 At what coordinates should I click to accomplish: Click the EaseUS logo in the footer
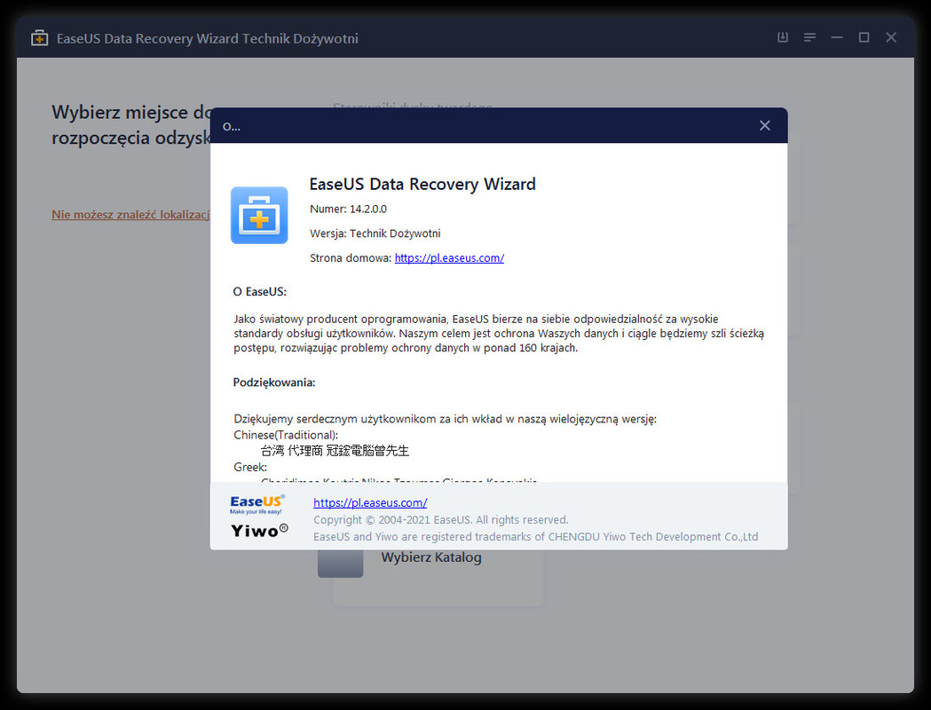point(257,504)
